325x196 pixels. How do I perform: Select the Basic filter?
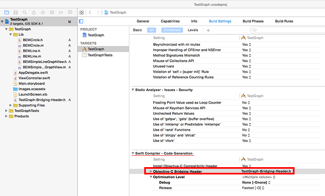coord(137,30)
